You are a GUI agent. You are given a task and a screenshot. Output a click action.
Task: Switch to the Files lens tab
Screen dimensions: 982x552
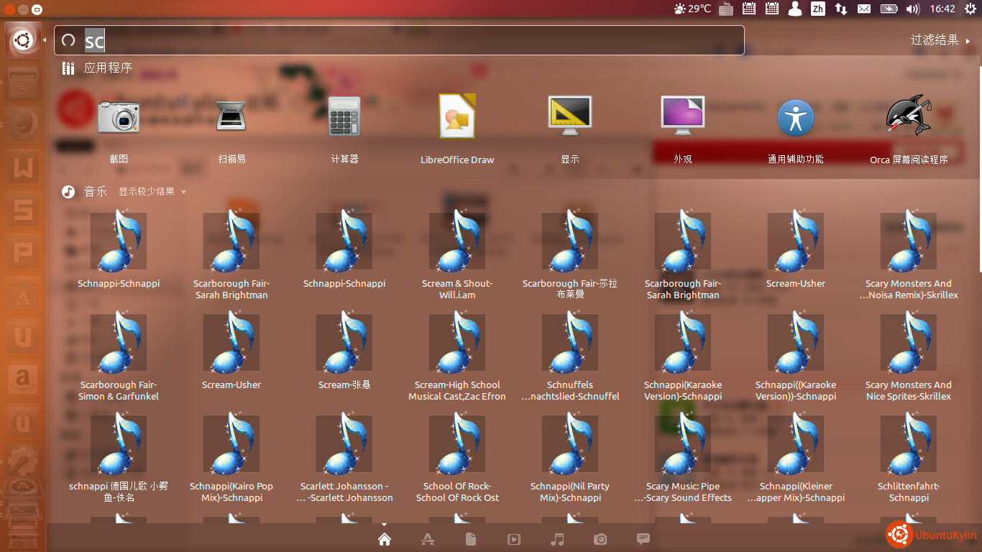coord(471,539)
